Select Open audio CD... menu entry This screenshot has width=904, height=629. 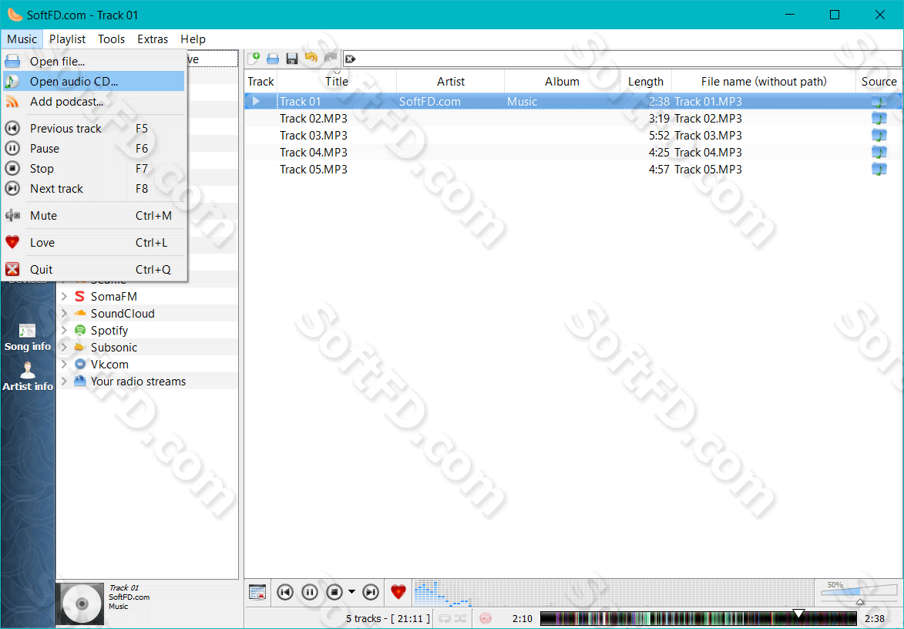point(94,81)
